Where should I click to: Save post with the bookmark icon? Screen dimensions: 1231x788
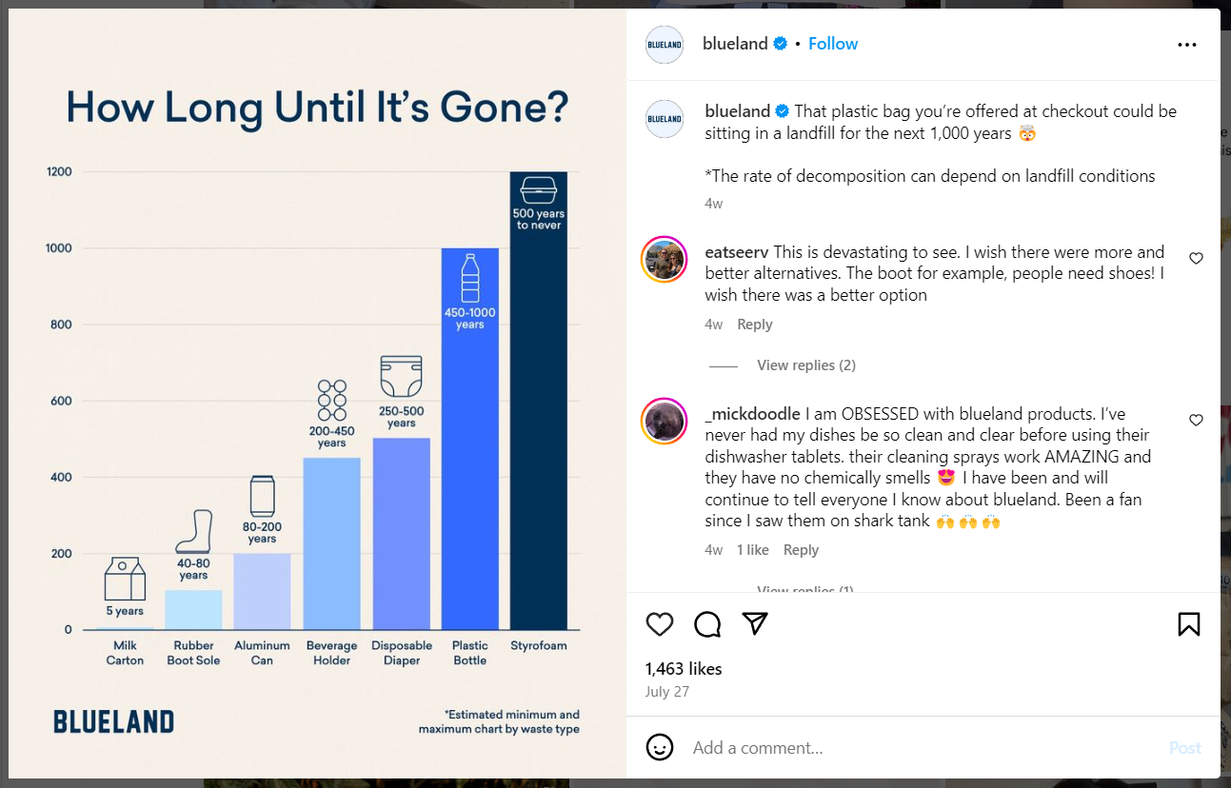(1188, 624)
